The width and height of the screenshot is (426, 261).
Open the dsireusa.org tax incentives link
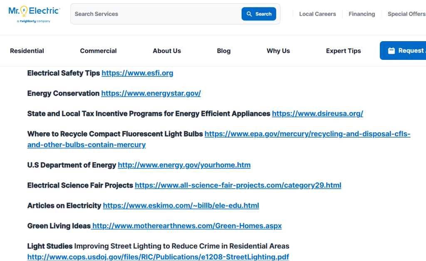coord(317,113)
